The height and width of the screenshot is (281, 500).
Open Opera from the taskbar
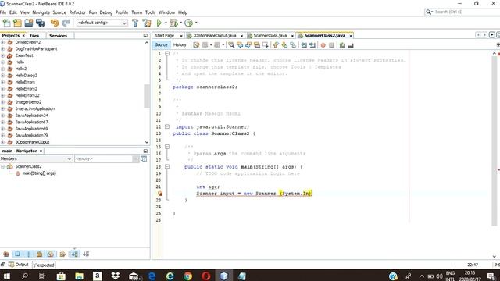click(206, 276)
